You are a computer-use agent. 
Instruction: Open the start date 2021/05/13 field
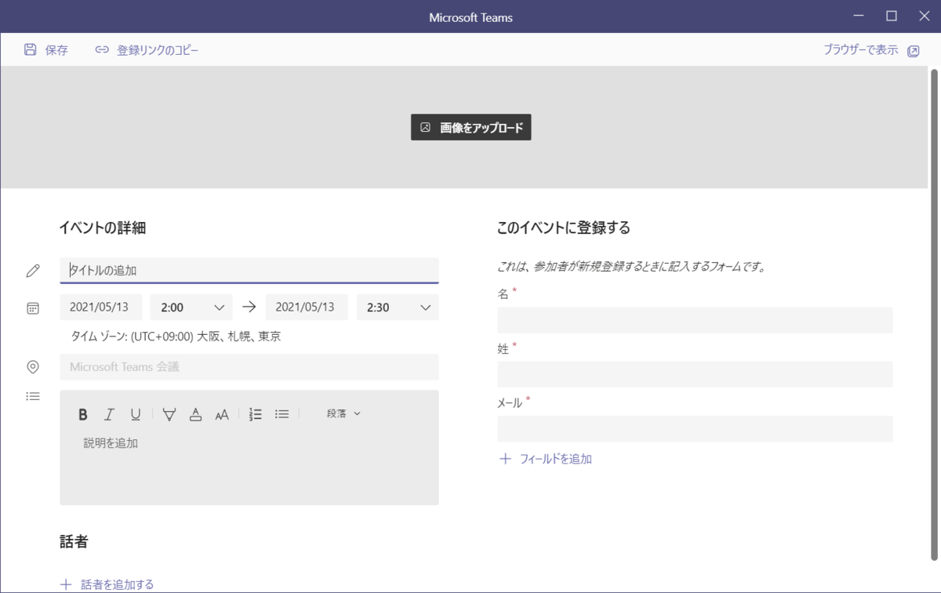[100, 307]
